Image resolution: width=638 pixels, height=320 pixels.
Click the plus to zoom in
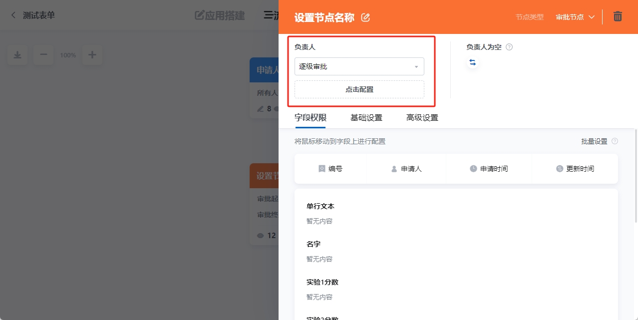(x=92, y=55)
